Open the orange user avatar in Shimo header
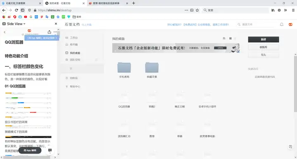Viewport: 297px width, 159px height. pyautogui.click(x=290, y=24)
